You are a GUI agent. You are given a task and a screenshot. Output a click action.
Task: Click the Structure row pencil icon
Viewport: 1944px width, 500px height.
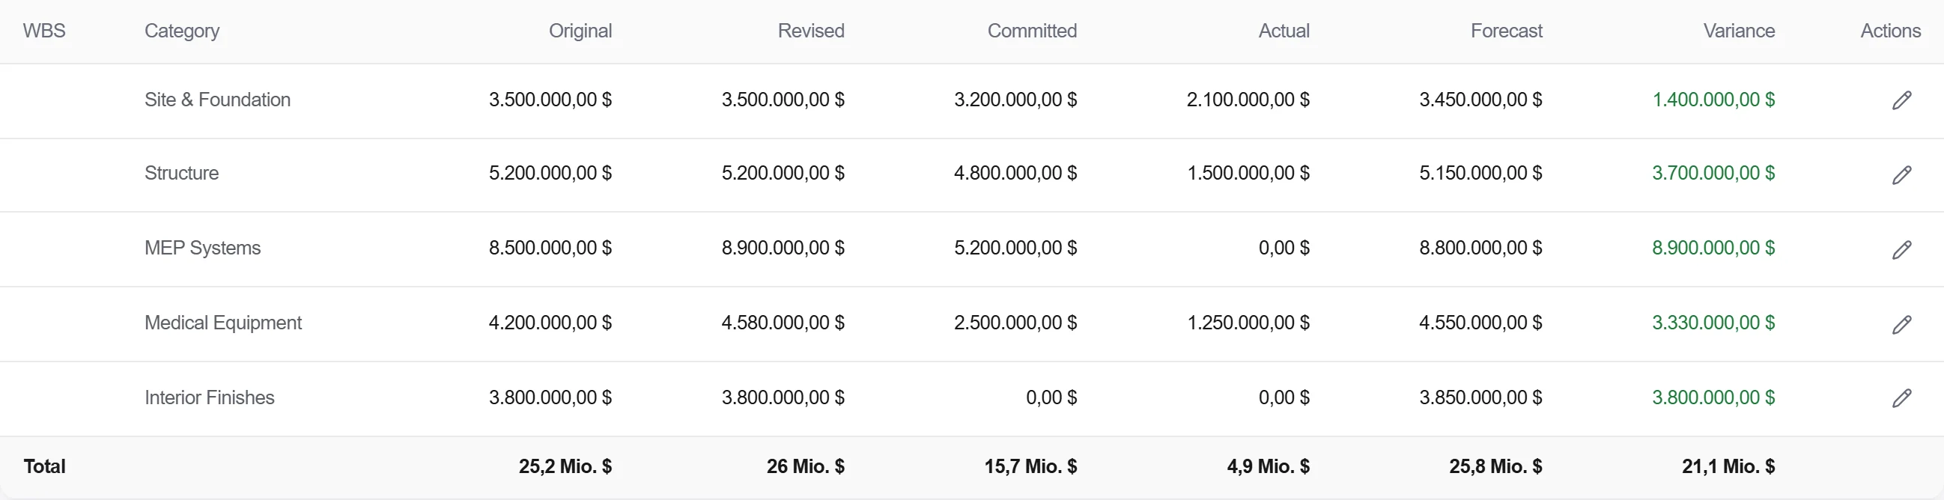click(x=1902, y=174)
